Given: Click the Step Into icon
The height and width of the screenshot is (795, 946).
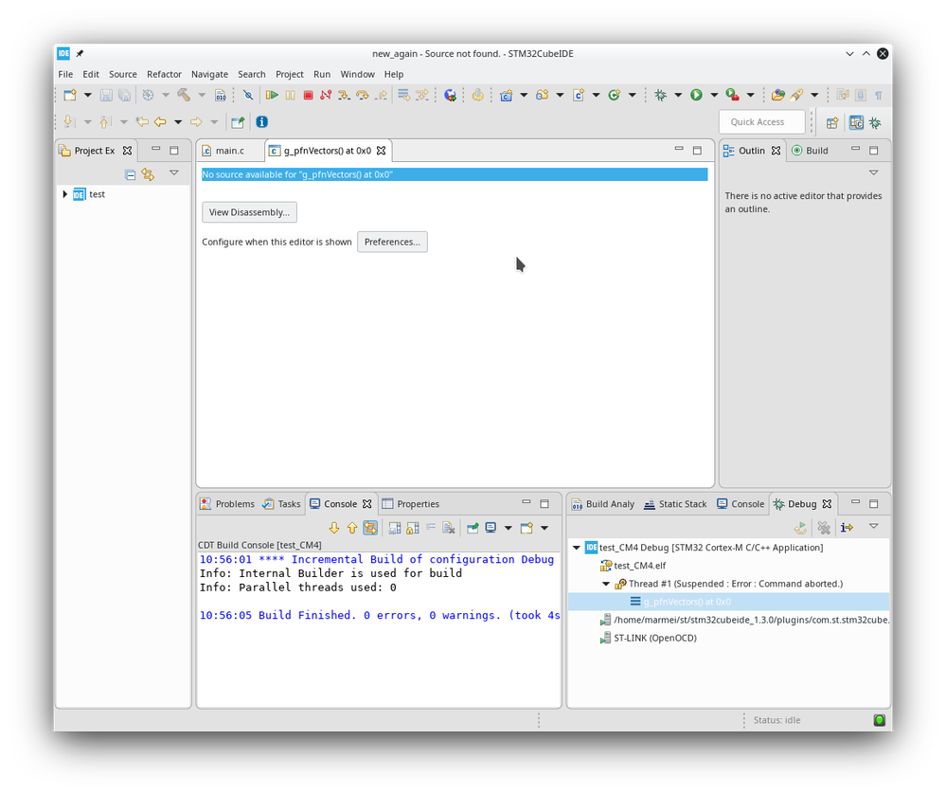Looking at the screenshot, I should (344, 95).
